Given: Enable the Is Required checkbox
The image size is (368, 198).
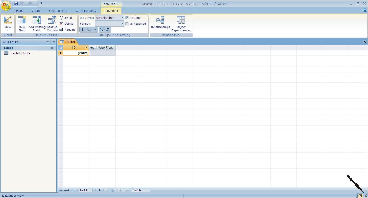Looking at the screenshot, I should [x=127, y=24].
